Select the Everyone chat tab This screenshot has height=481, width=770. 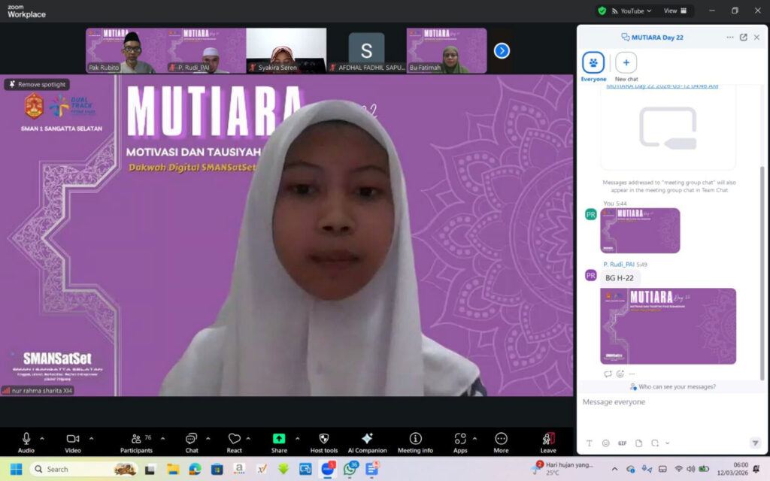[x=593, y=65]
